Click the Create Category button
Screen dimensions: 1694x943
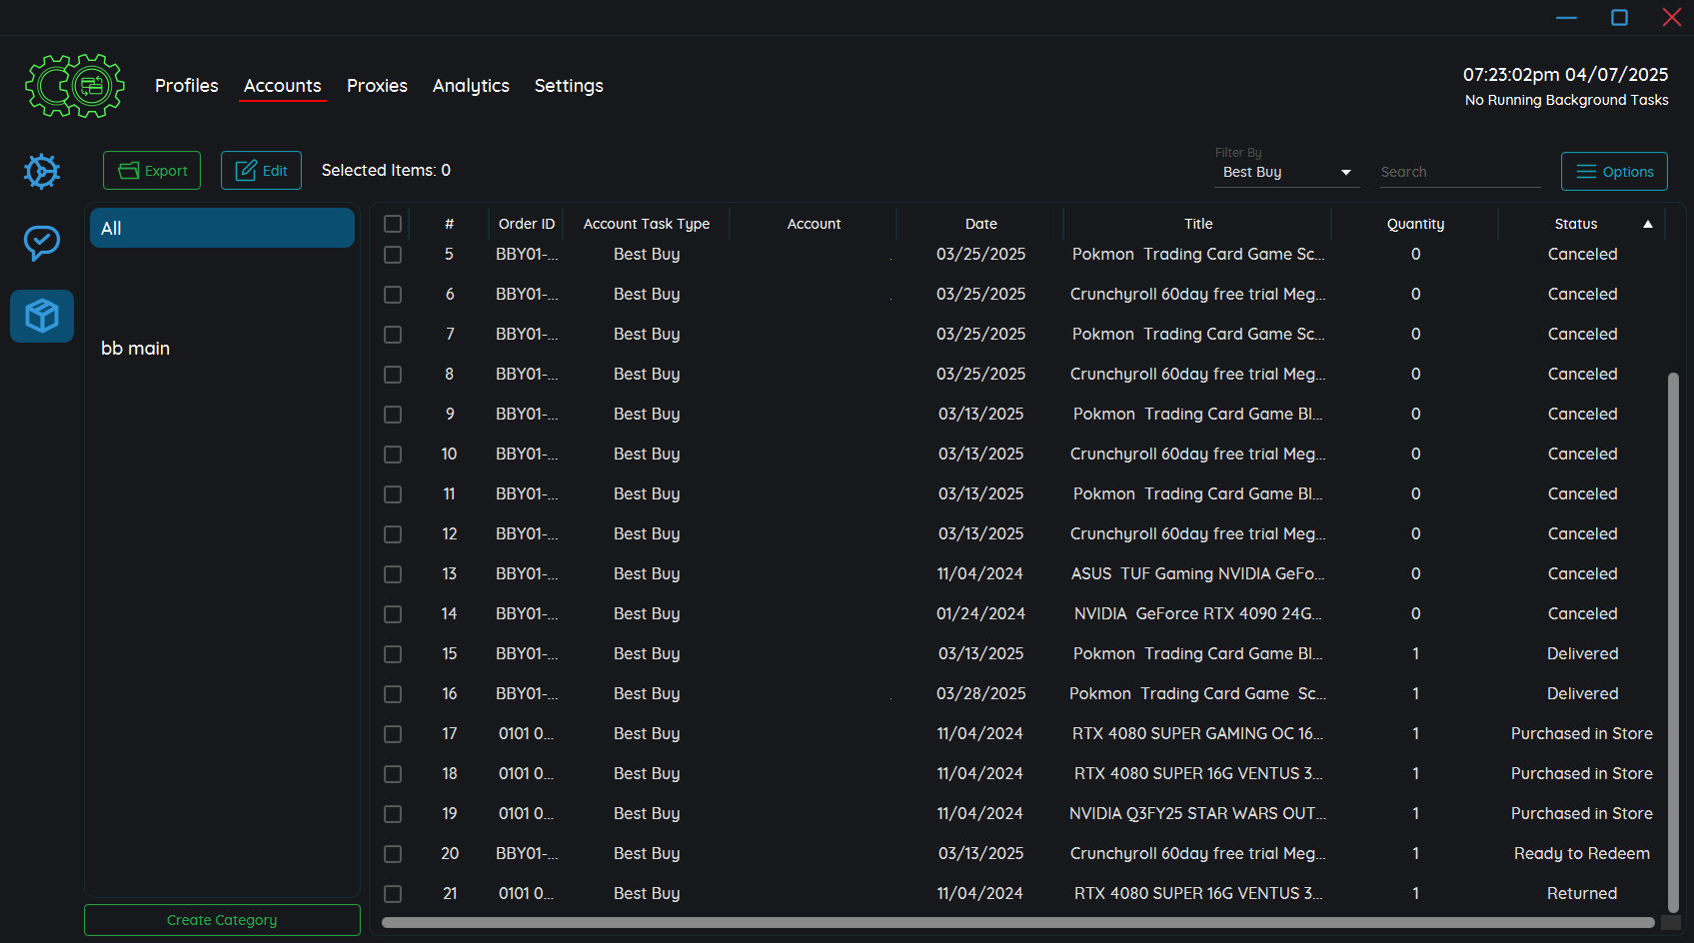click(x=222, y=920)
